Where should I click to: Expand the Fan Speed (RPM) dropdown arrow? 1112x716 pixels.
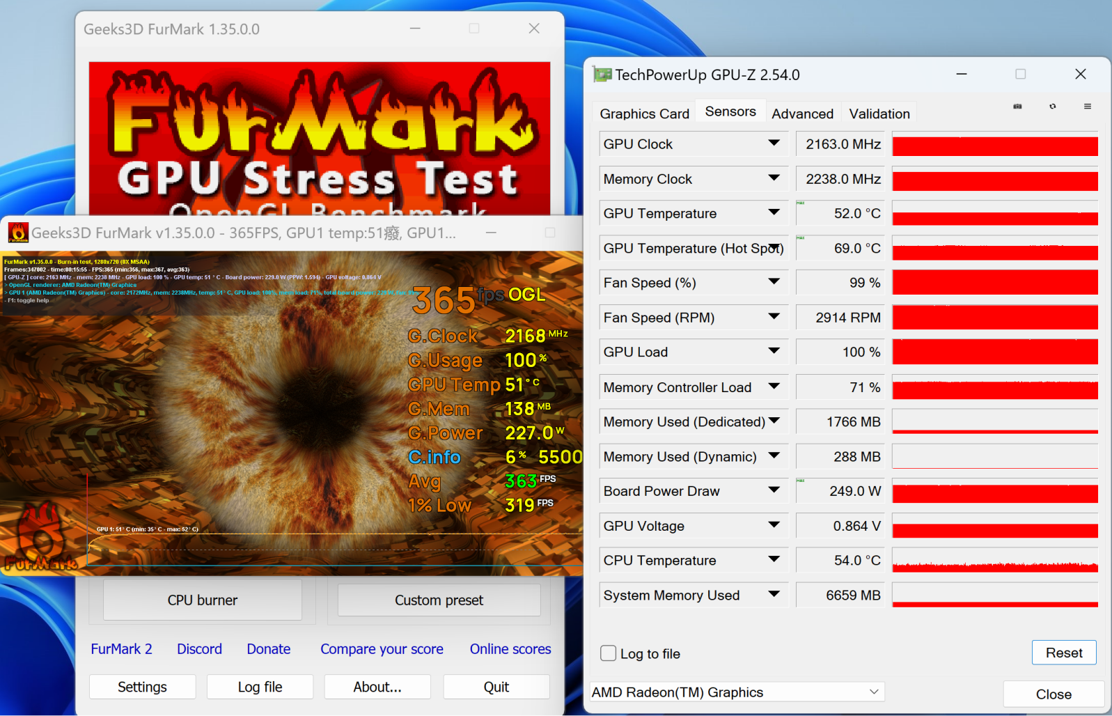click(x=774, y=317)
